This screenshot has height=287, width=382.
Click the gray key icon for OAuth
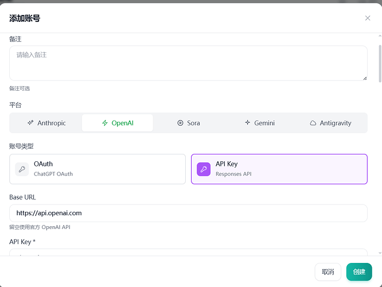[22, 169]
